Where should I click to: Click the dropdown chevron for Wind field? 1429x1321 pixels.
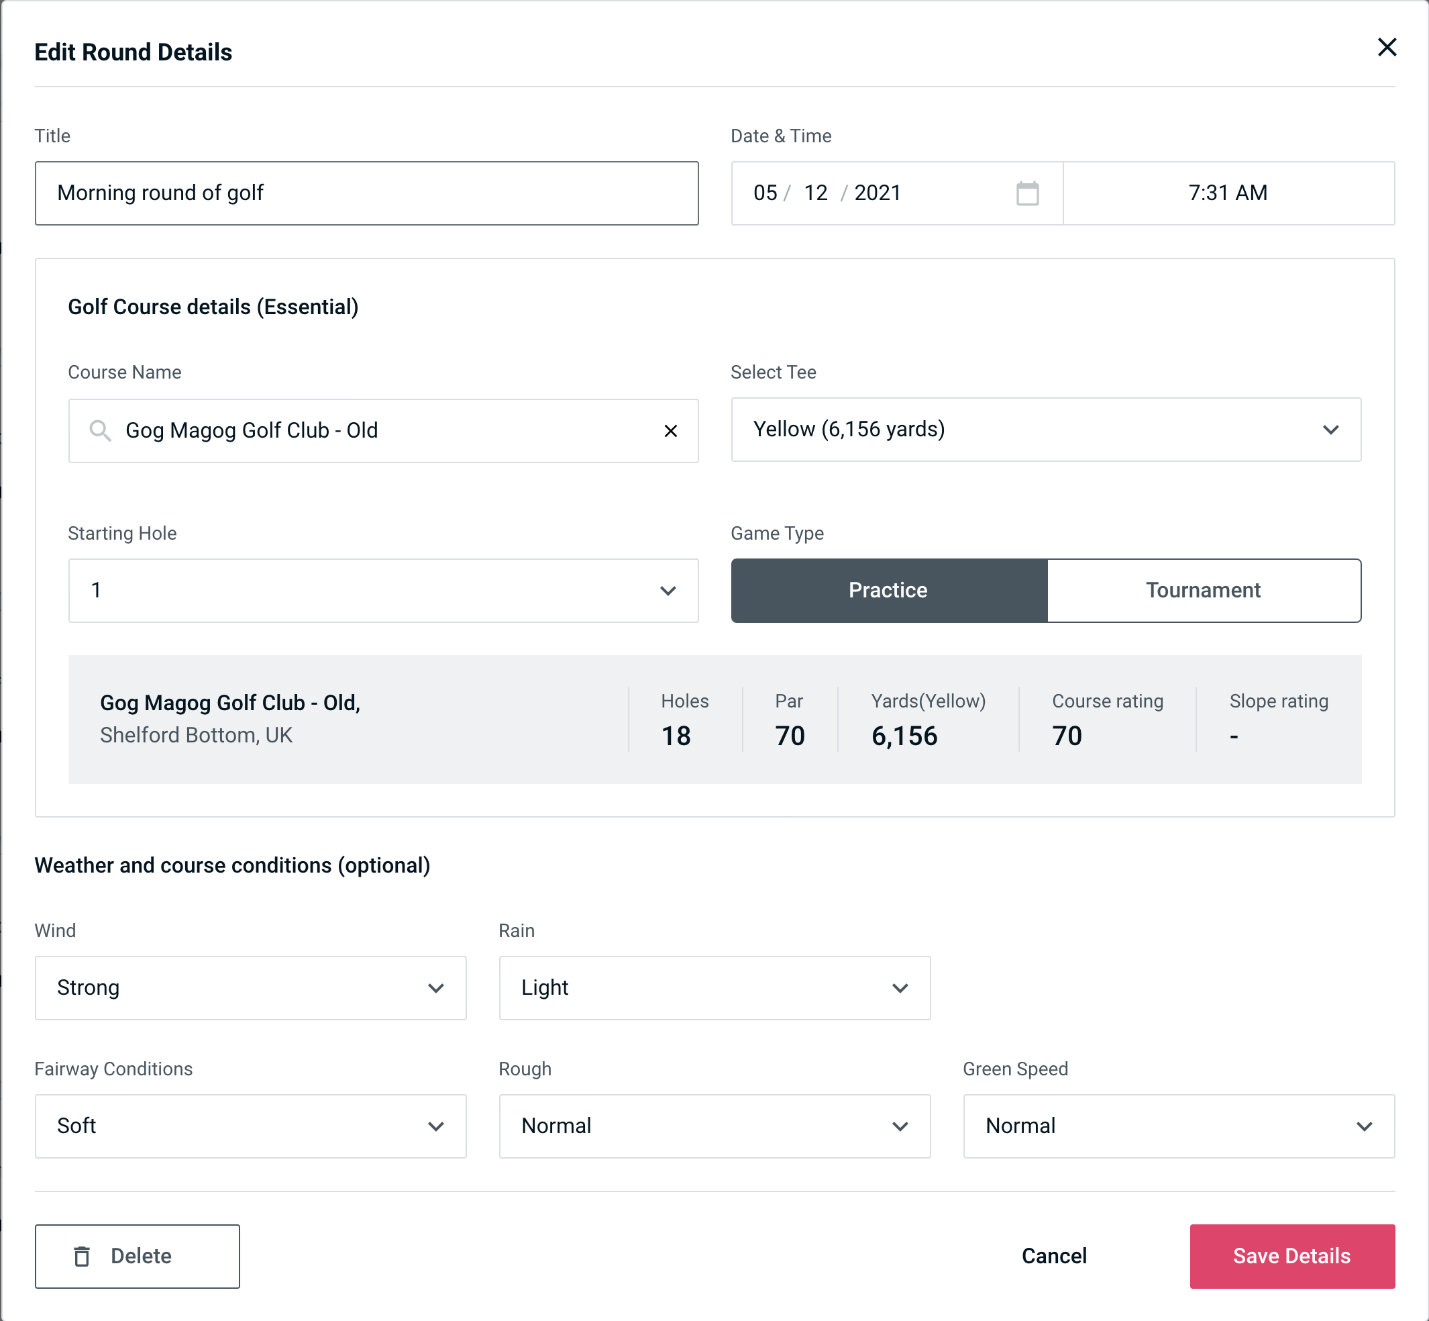coord(439,987)
